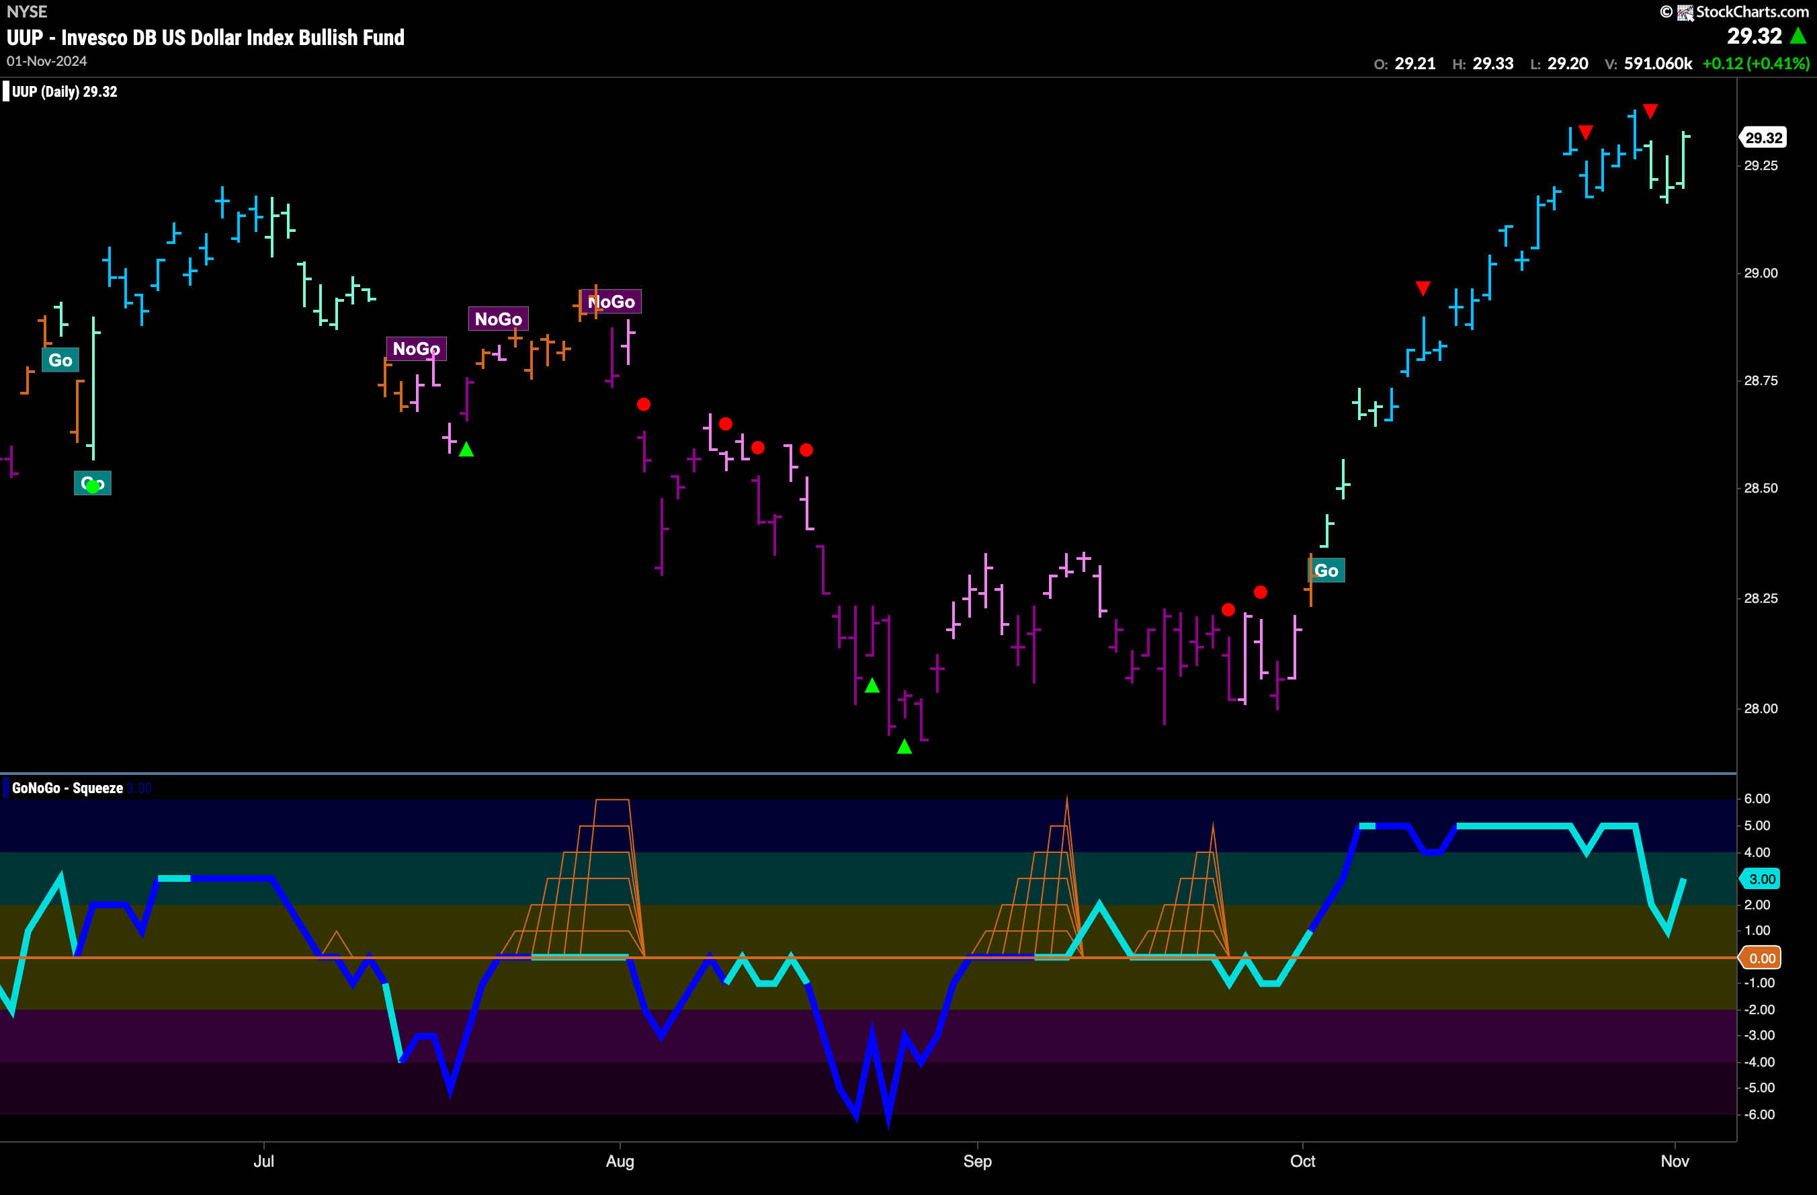Click the change +0.12 (+0.41%)

[1756, 64]
